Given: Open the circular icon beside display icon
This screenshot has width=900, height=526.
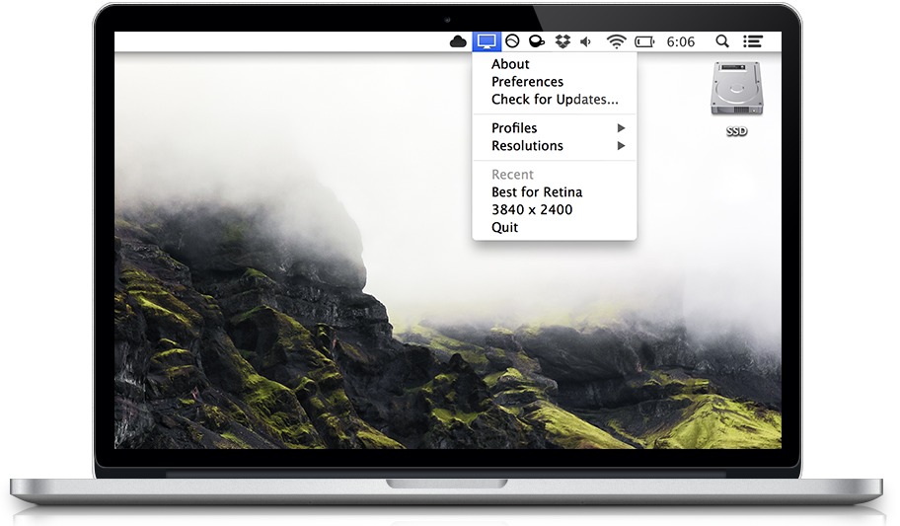Looking at the screenshot, I should pyautogui.click(x=512, y=41).
